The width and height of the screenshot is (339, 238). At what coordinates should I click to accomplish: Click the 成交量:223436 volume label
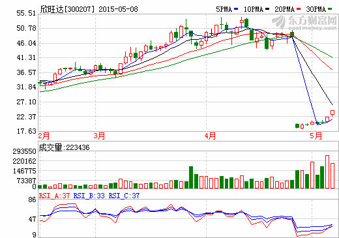(x=64, y=147)
